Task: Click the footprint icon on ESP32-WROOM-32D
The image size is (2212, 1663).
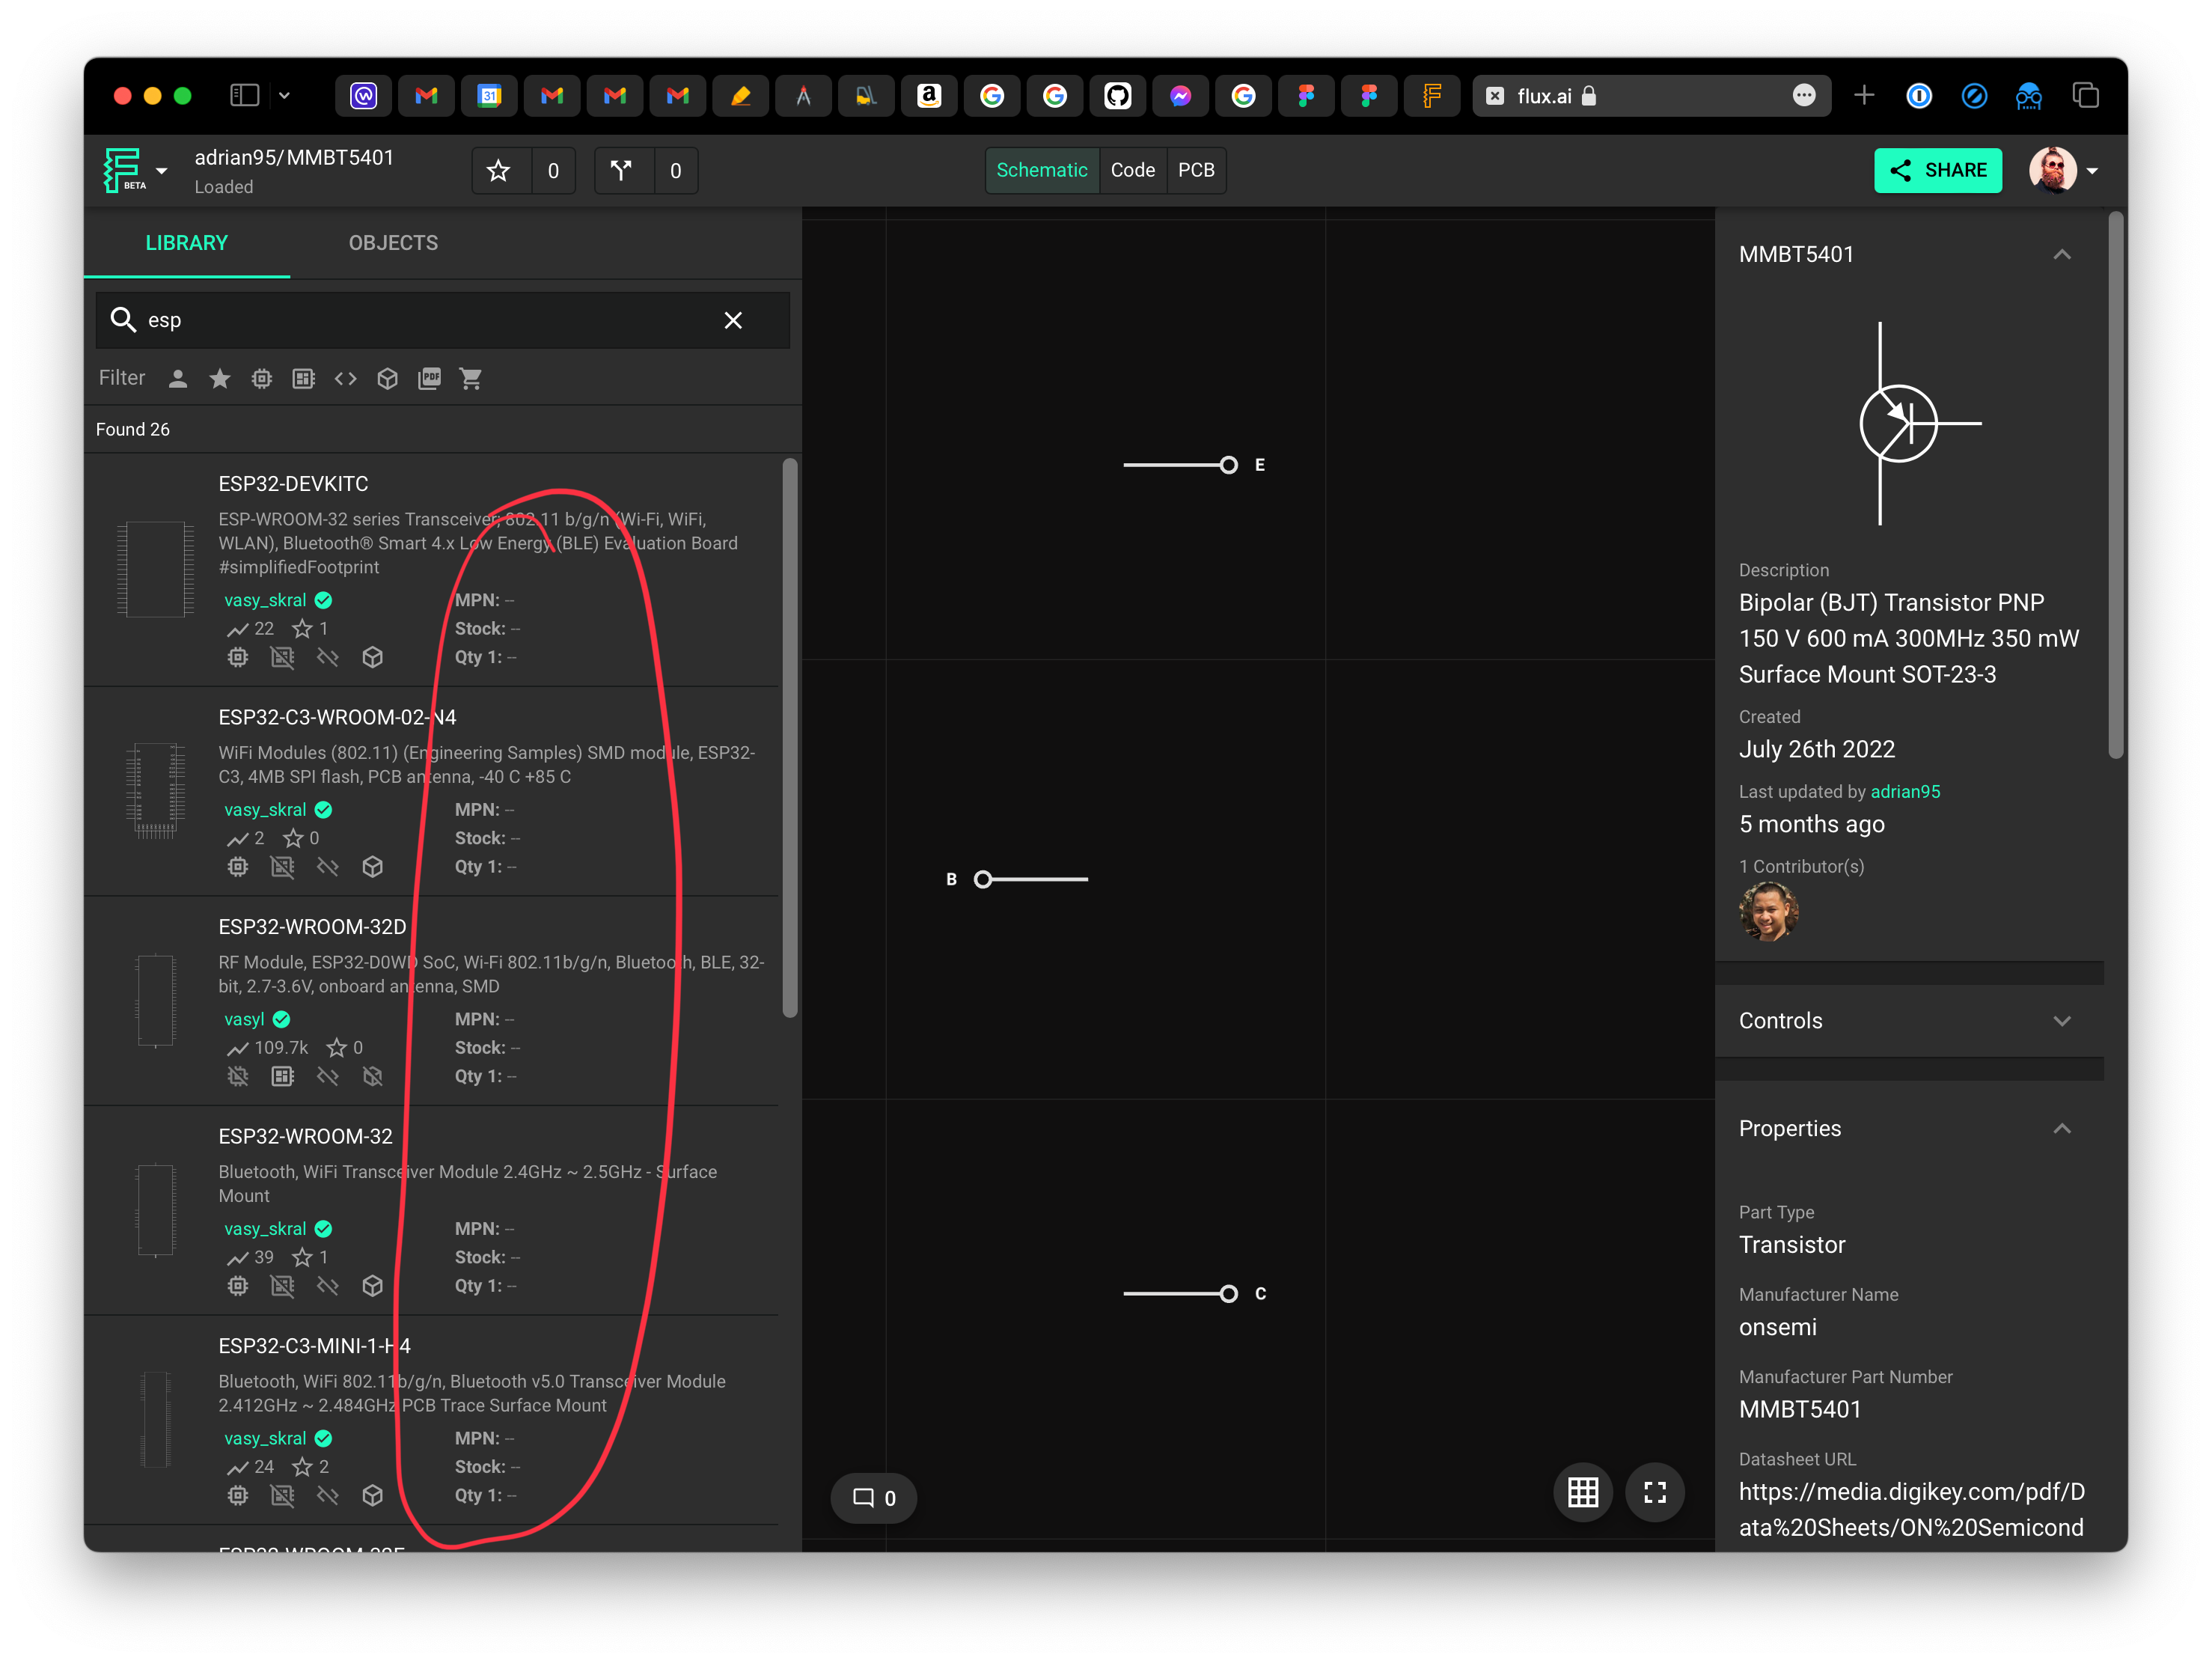Action: click(x=283, y=1077)
